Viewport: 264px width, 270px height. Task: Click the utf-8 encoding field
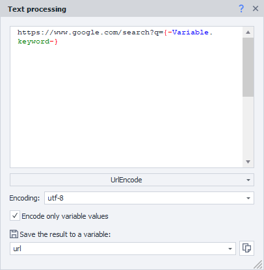(149, 198)
